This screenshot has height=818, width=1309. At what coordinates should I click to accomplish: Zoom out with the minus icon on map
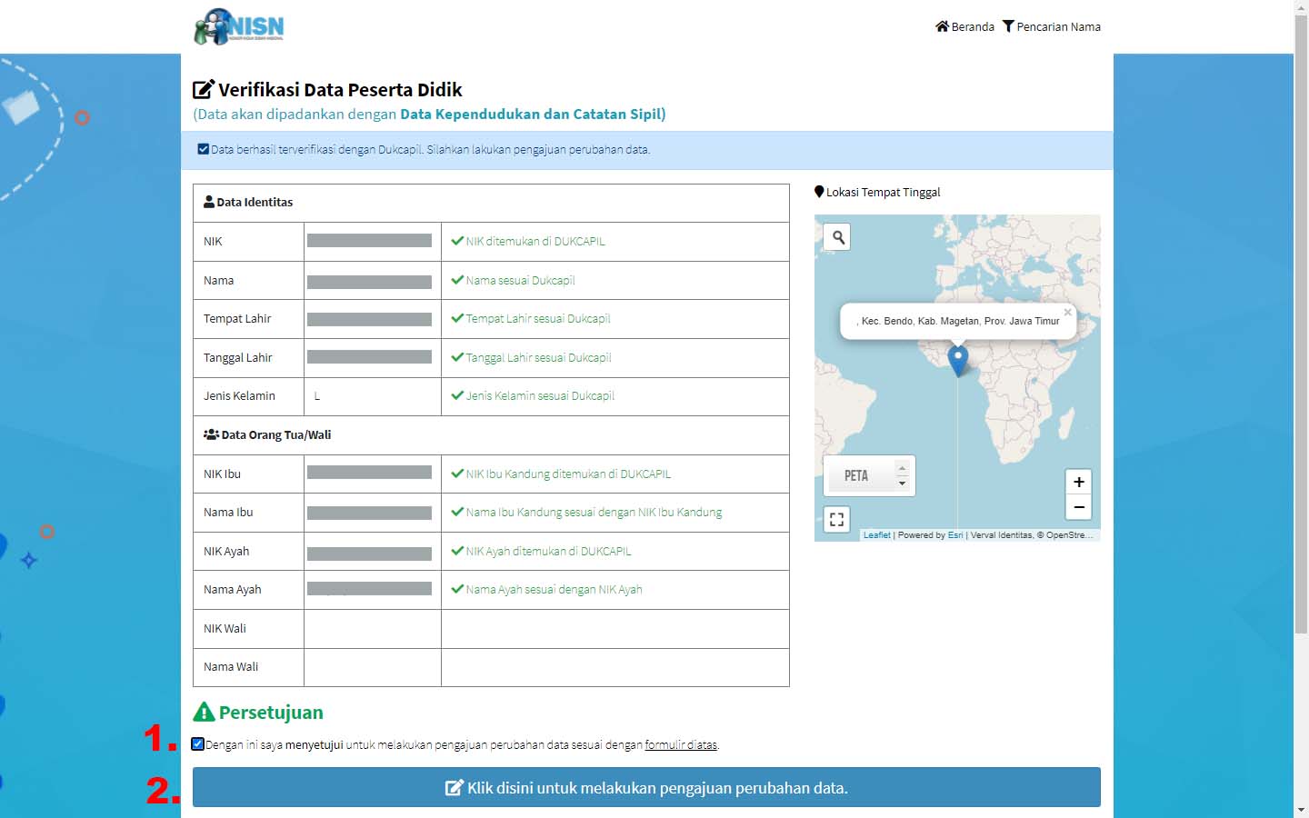[x=1078, y=507]
